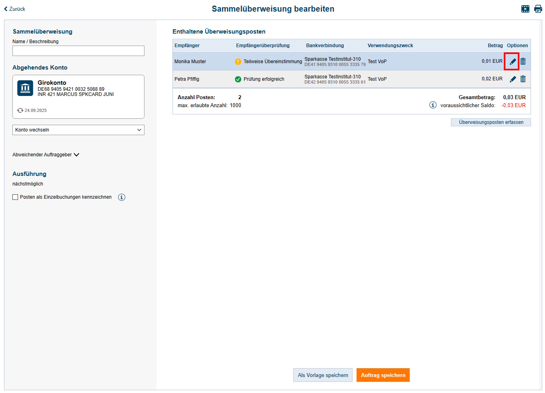
Task: Click the Name / Beschreibung input field
Action: [78, 51]
